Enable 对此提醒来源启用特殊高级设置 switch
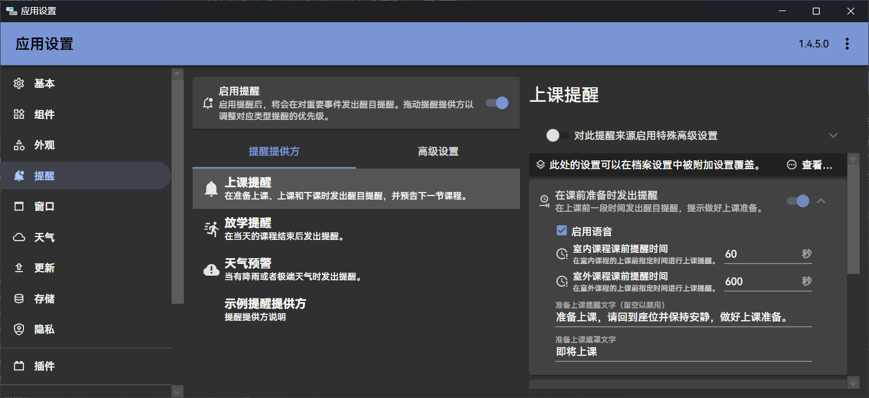 (x=556, y=135)
